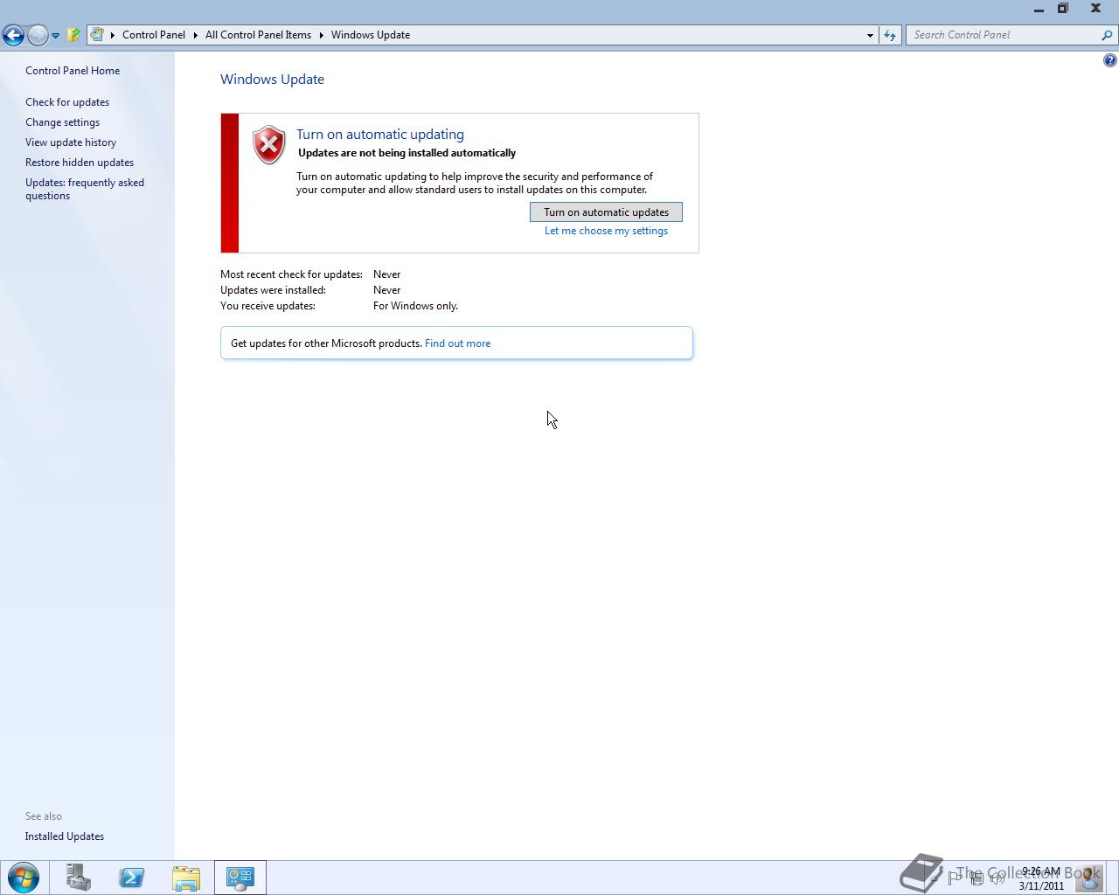Click Restore hidden updates

80,163
